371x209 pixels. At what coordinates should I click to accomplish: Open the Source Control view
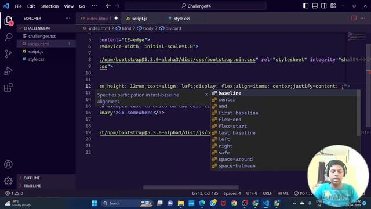coord(8,54)
